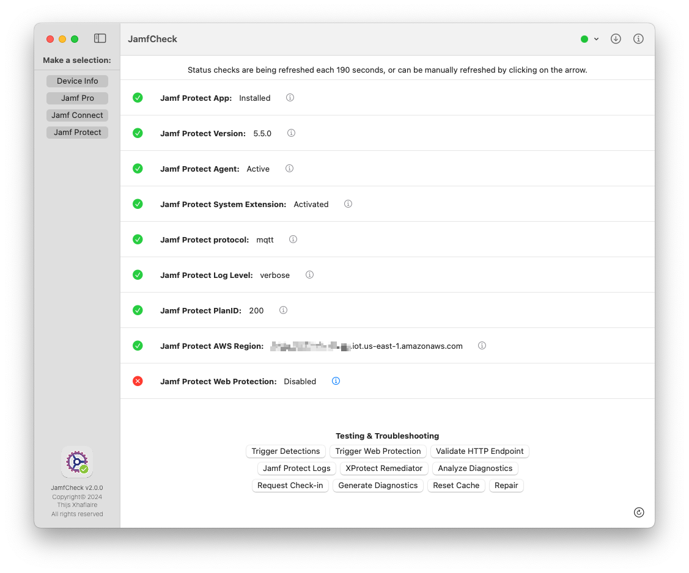Click the JamfCheck v2.0.0 version text
Viewport: 689px width, 573px height.
[77, 487]
